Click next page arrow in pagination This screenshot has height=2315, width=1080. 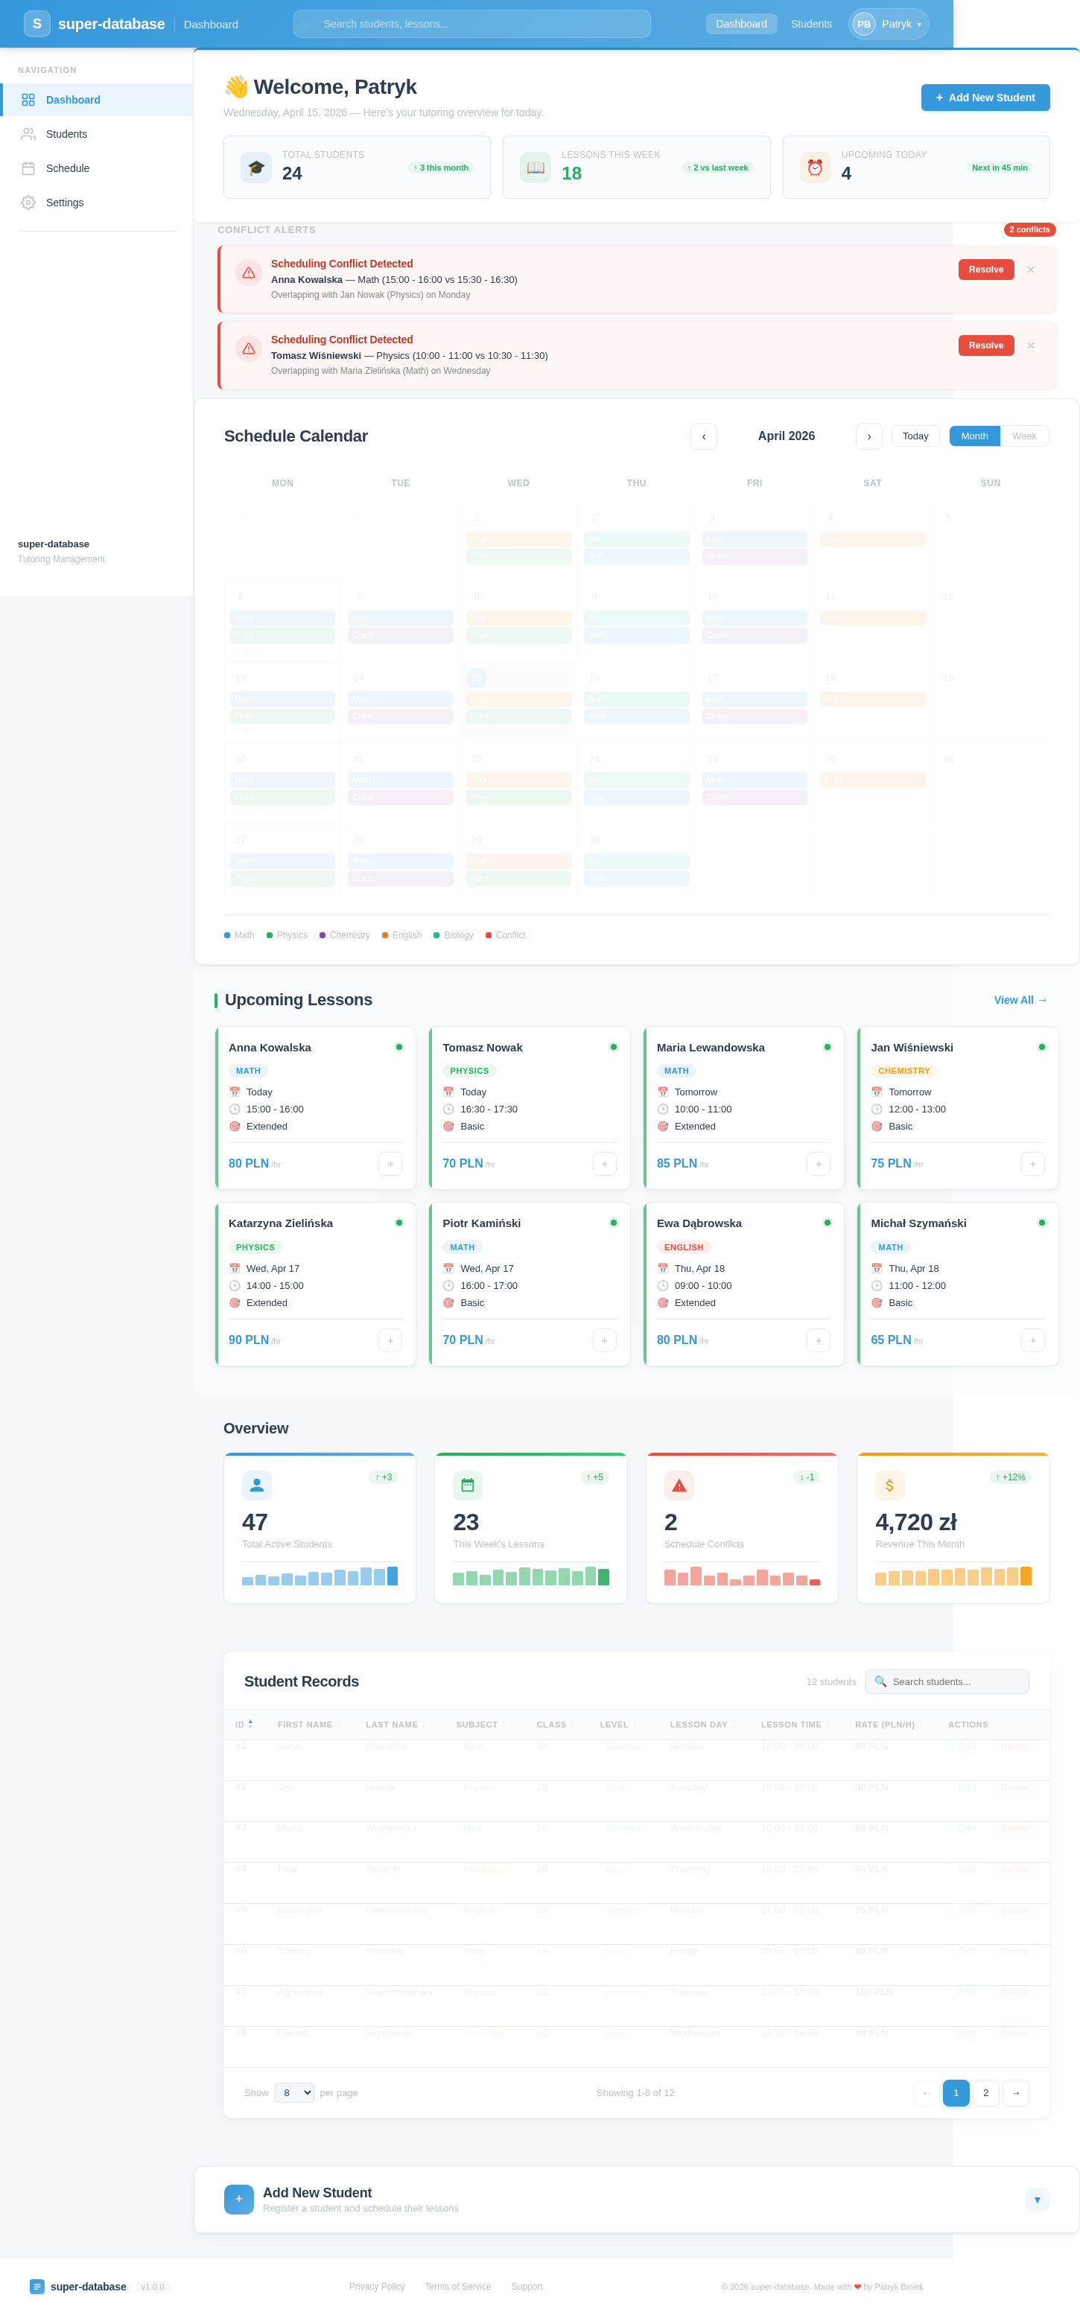pos(1015,2093)
